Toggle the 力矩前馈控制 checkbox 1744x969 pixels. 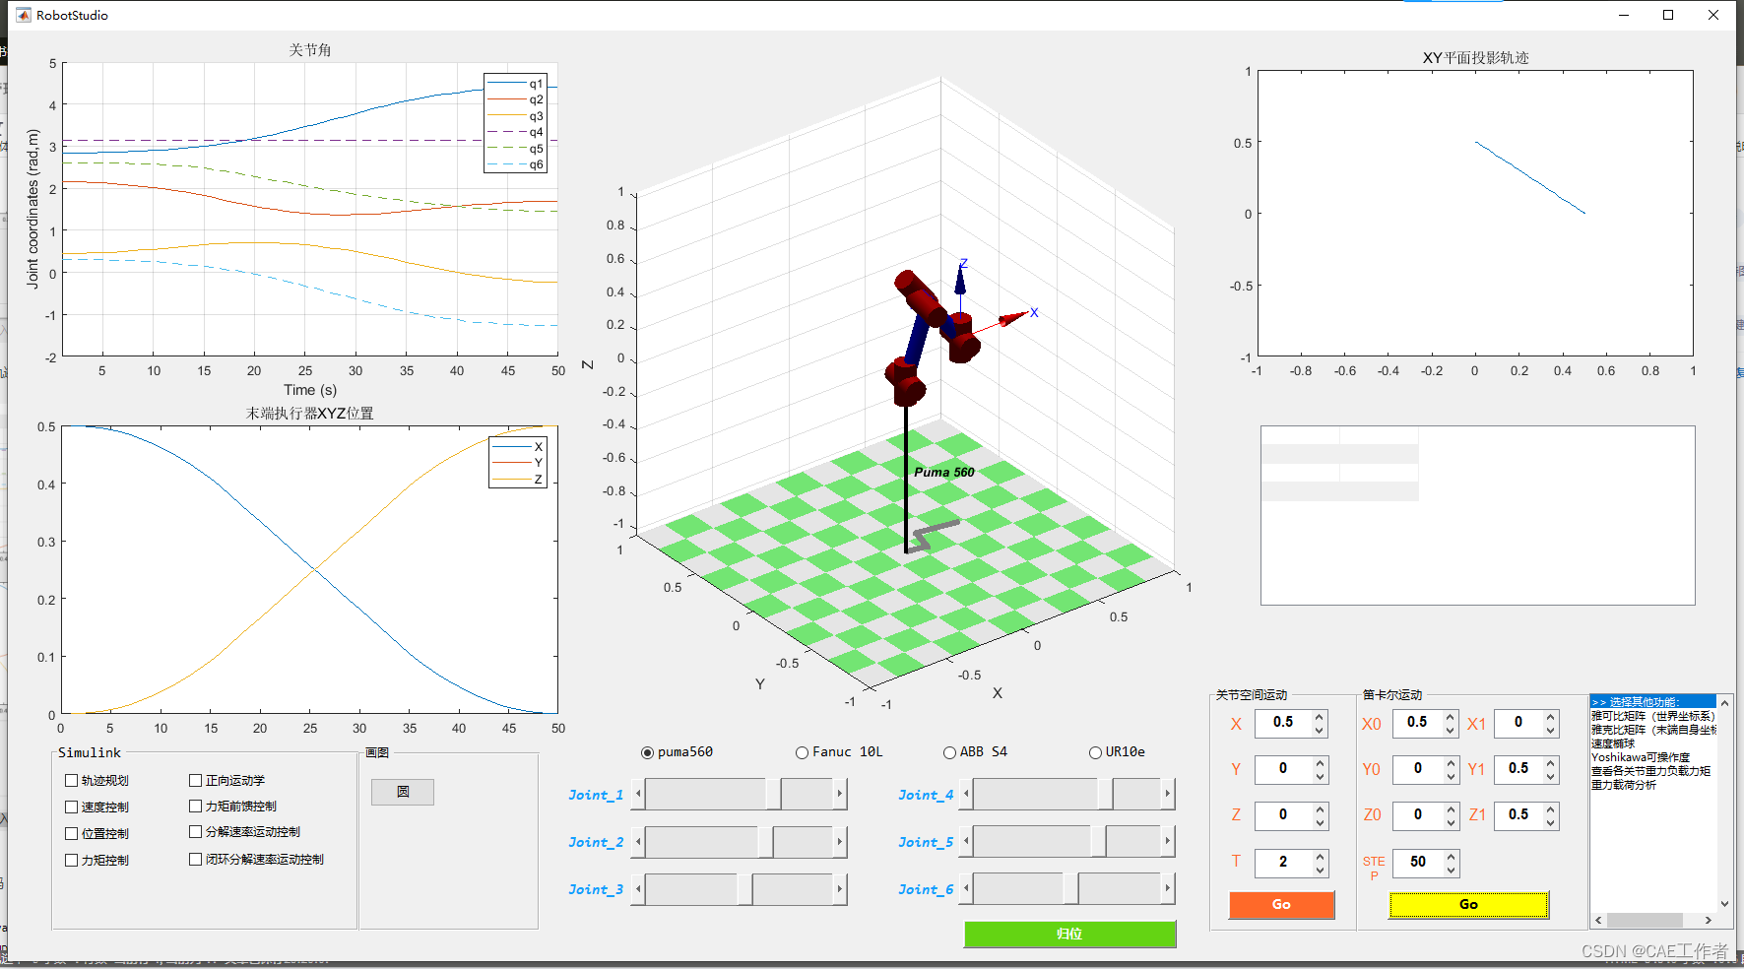tap(195, 807)
